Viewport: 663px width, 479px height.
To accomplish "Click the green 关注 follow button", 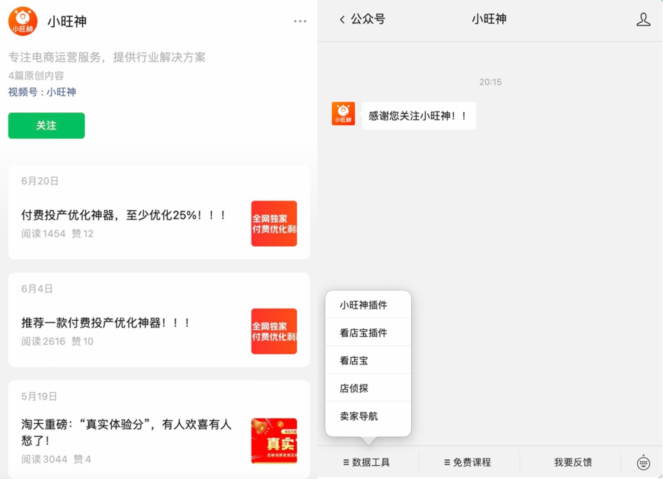I will 47,126.
